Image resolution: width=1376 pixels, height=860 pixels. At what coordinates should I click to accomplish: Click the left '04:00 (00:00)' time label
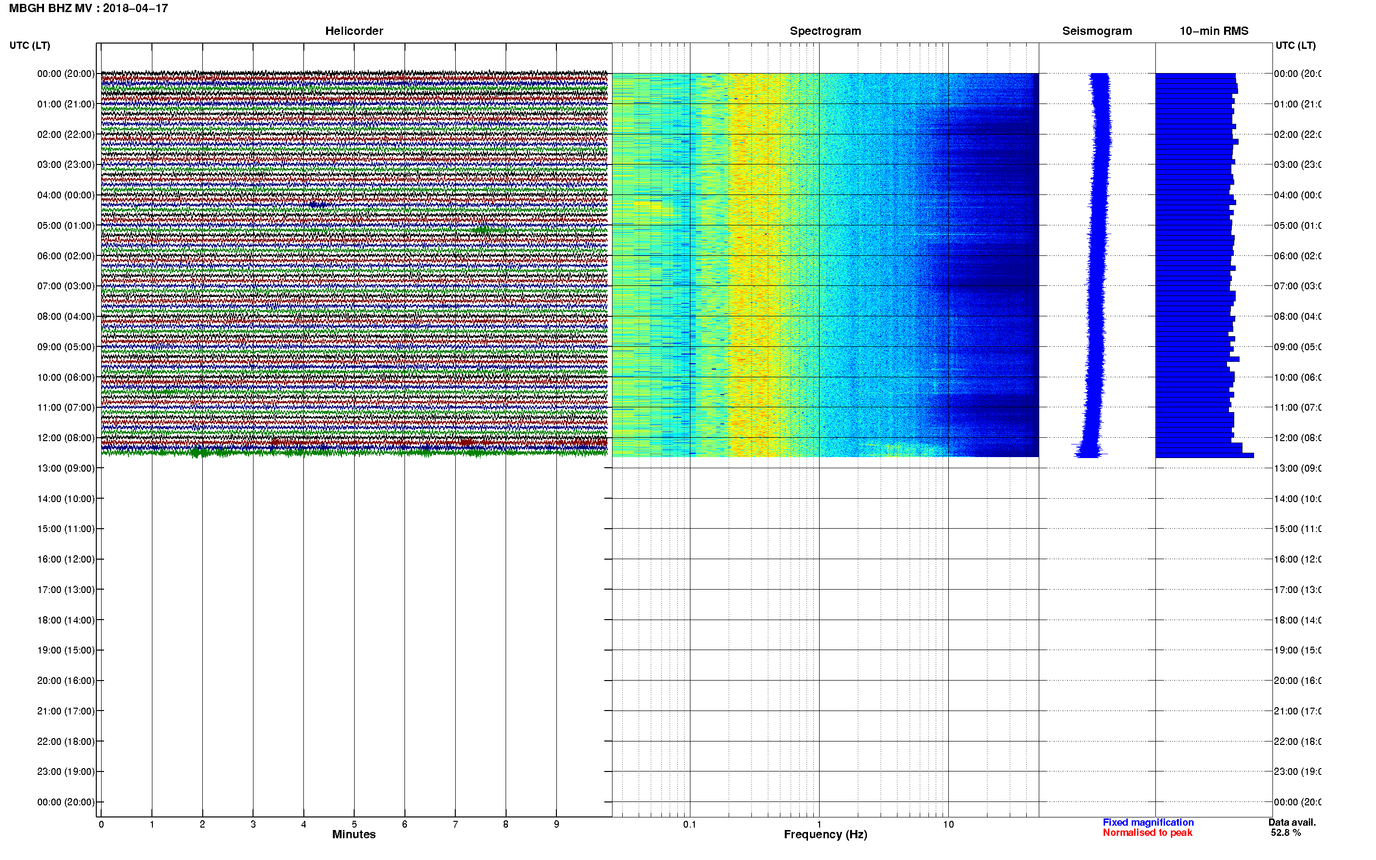[x=66, y=195]
